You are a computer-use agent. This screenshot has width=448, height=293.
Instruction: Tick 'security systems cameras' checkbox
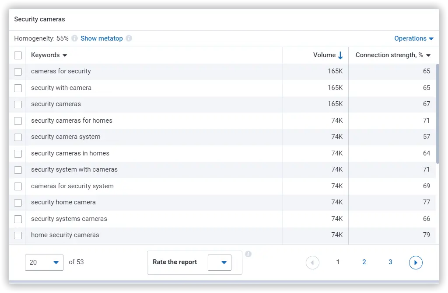pos(18,219)
